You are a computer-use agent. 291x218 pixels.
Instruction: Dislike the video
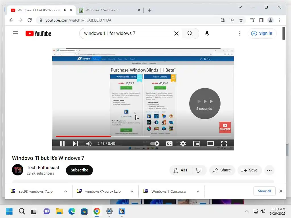(199, 170)
